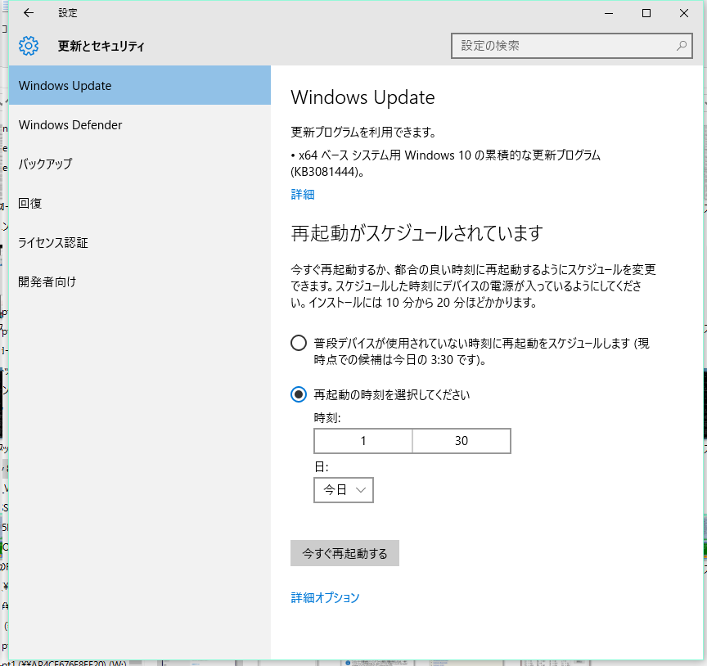
Task: Expand the 今日 day dropdown
Action: [344, 490]
